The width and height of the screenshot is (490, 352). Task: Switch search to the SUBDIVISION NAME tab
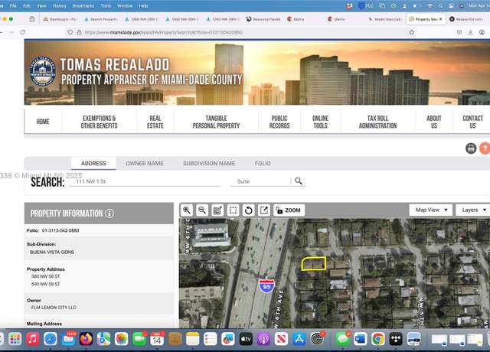pyautogui.click(x=209, y=163)
